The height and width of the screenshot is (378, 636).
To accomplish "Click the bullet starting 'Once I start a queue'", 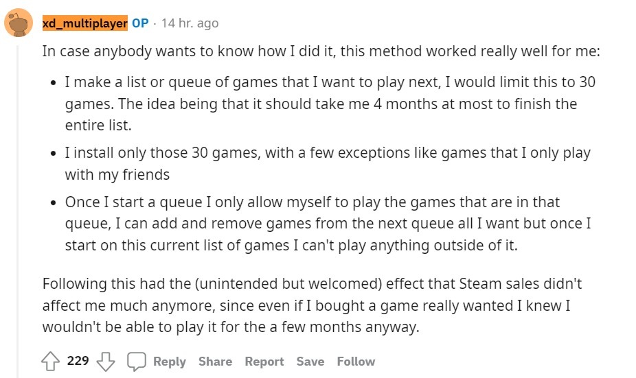I will coord(328,224).
